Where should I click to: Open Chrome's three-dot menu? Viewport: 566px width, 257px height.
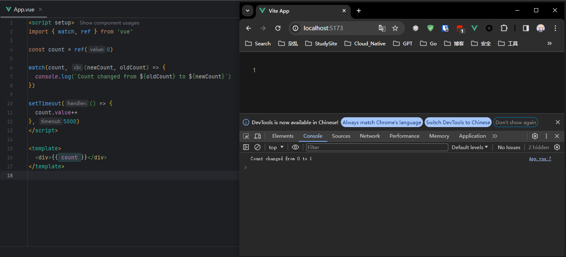click(555, 28)
